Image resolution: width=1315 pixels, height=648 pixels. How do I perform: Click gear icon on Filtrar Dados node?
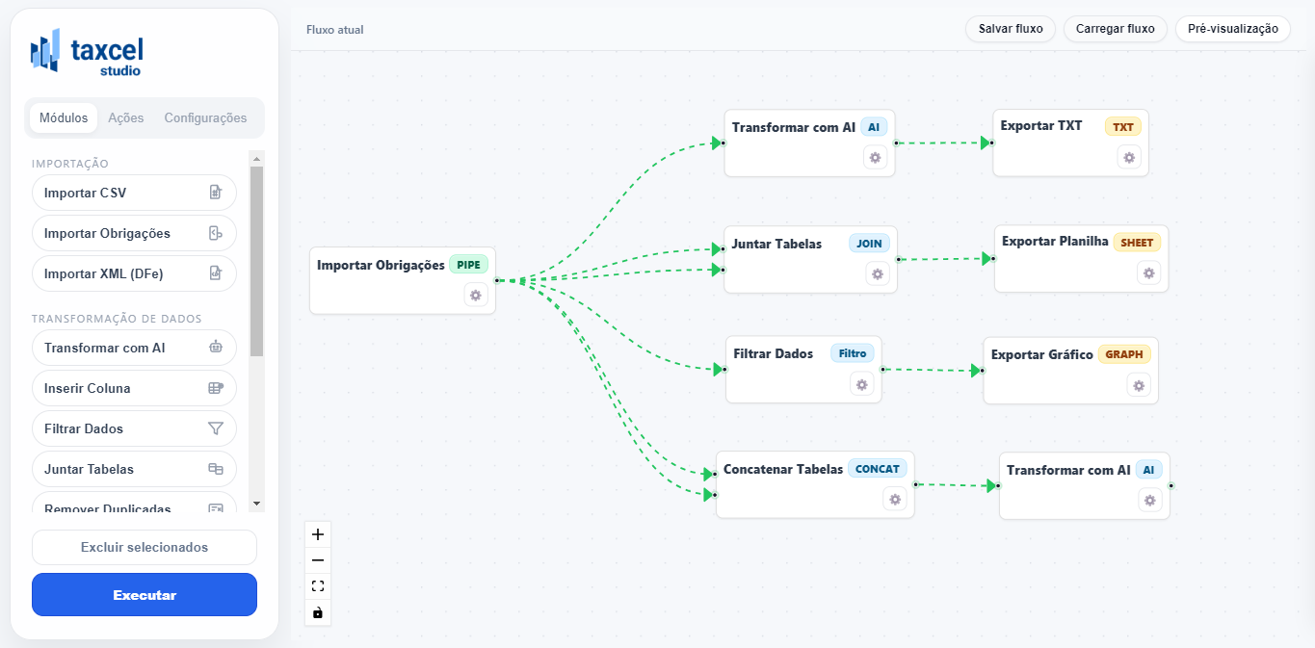point(861,384)
